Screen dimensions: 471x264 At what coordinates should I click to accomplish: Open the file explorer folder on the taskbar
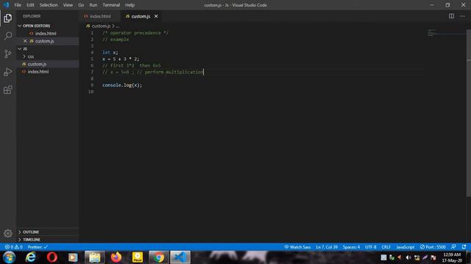click(95, 257)
